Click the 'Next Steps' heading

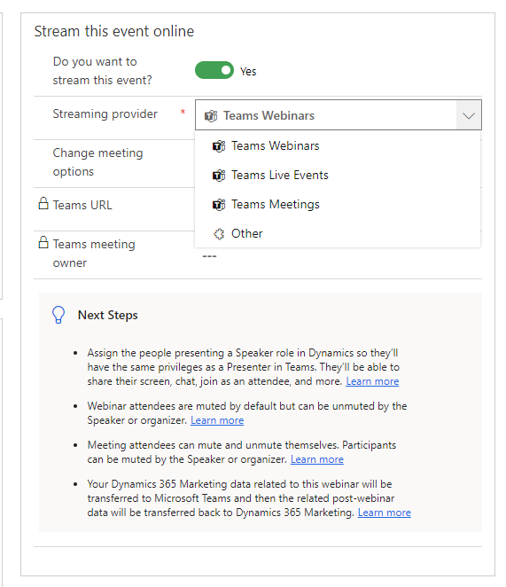108,315
